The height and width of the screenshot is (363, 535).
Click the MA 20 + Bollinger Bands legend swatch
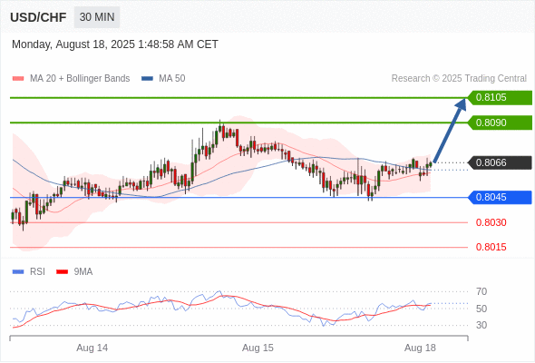[18, 79]
